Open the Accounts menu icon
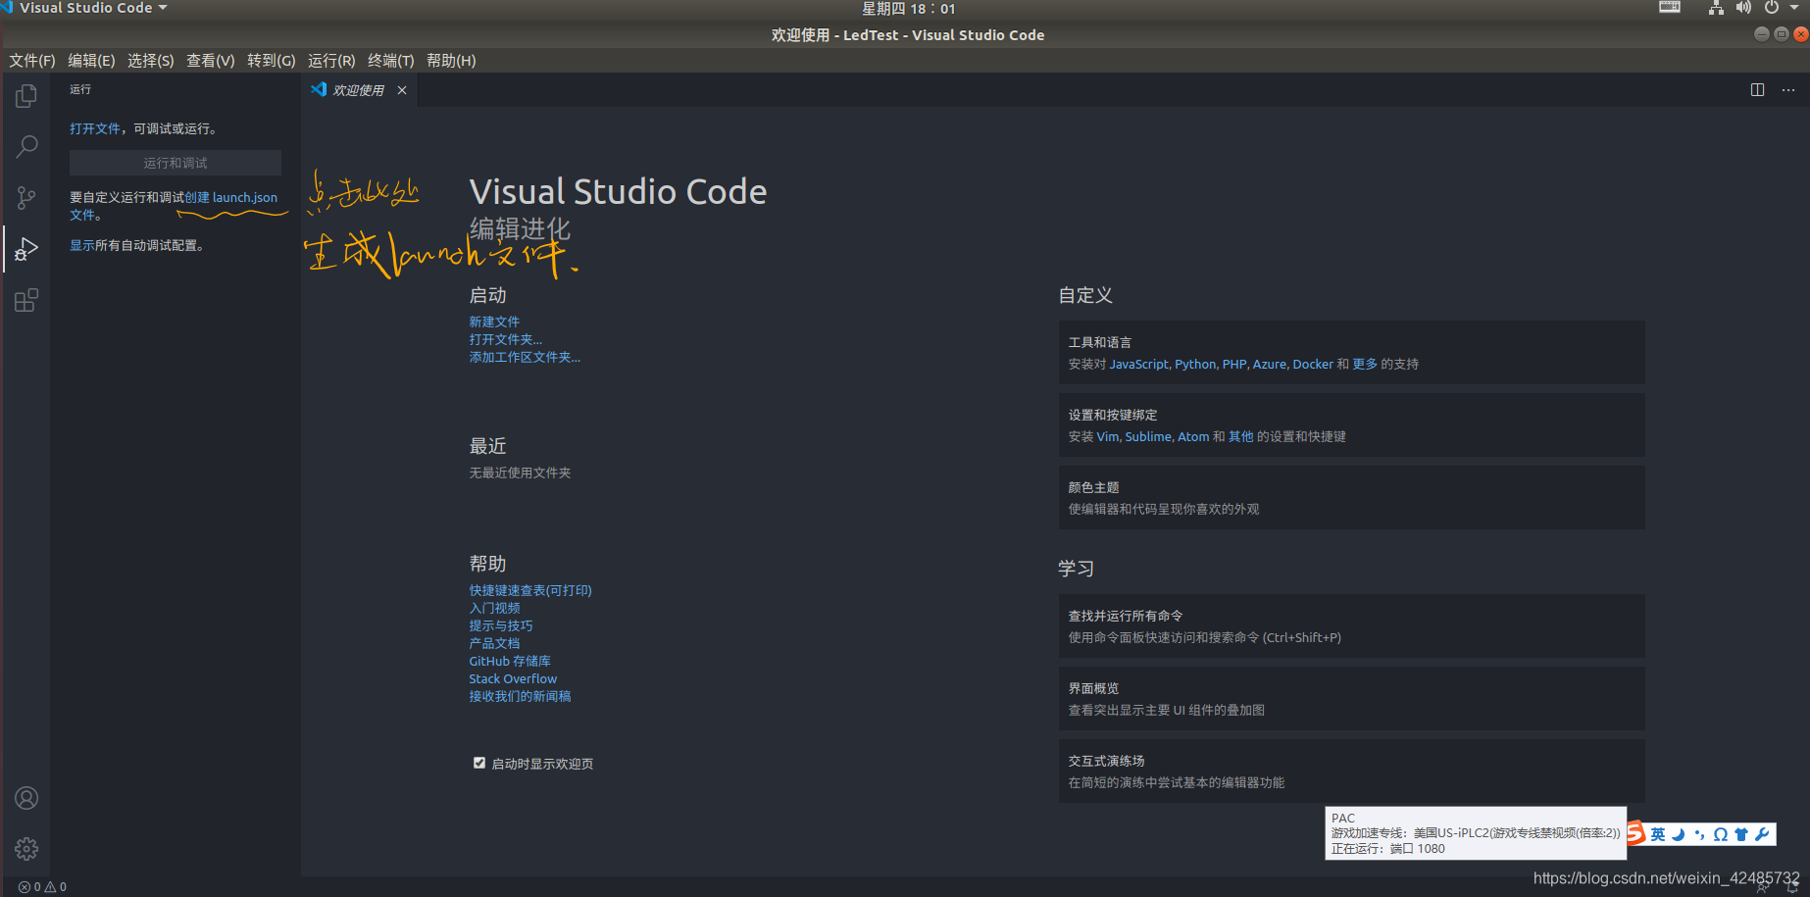1810x897 pixels. point(26,798)
